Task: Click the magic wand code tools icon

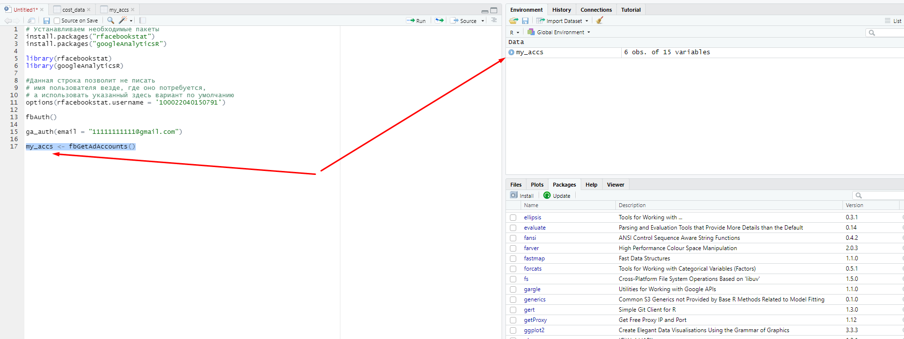Action: click(123, 21)
